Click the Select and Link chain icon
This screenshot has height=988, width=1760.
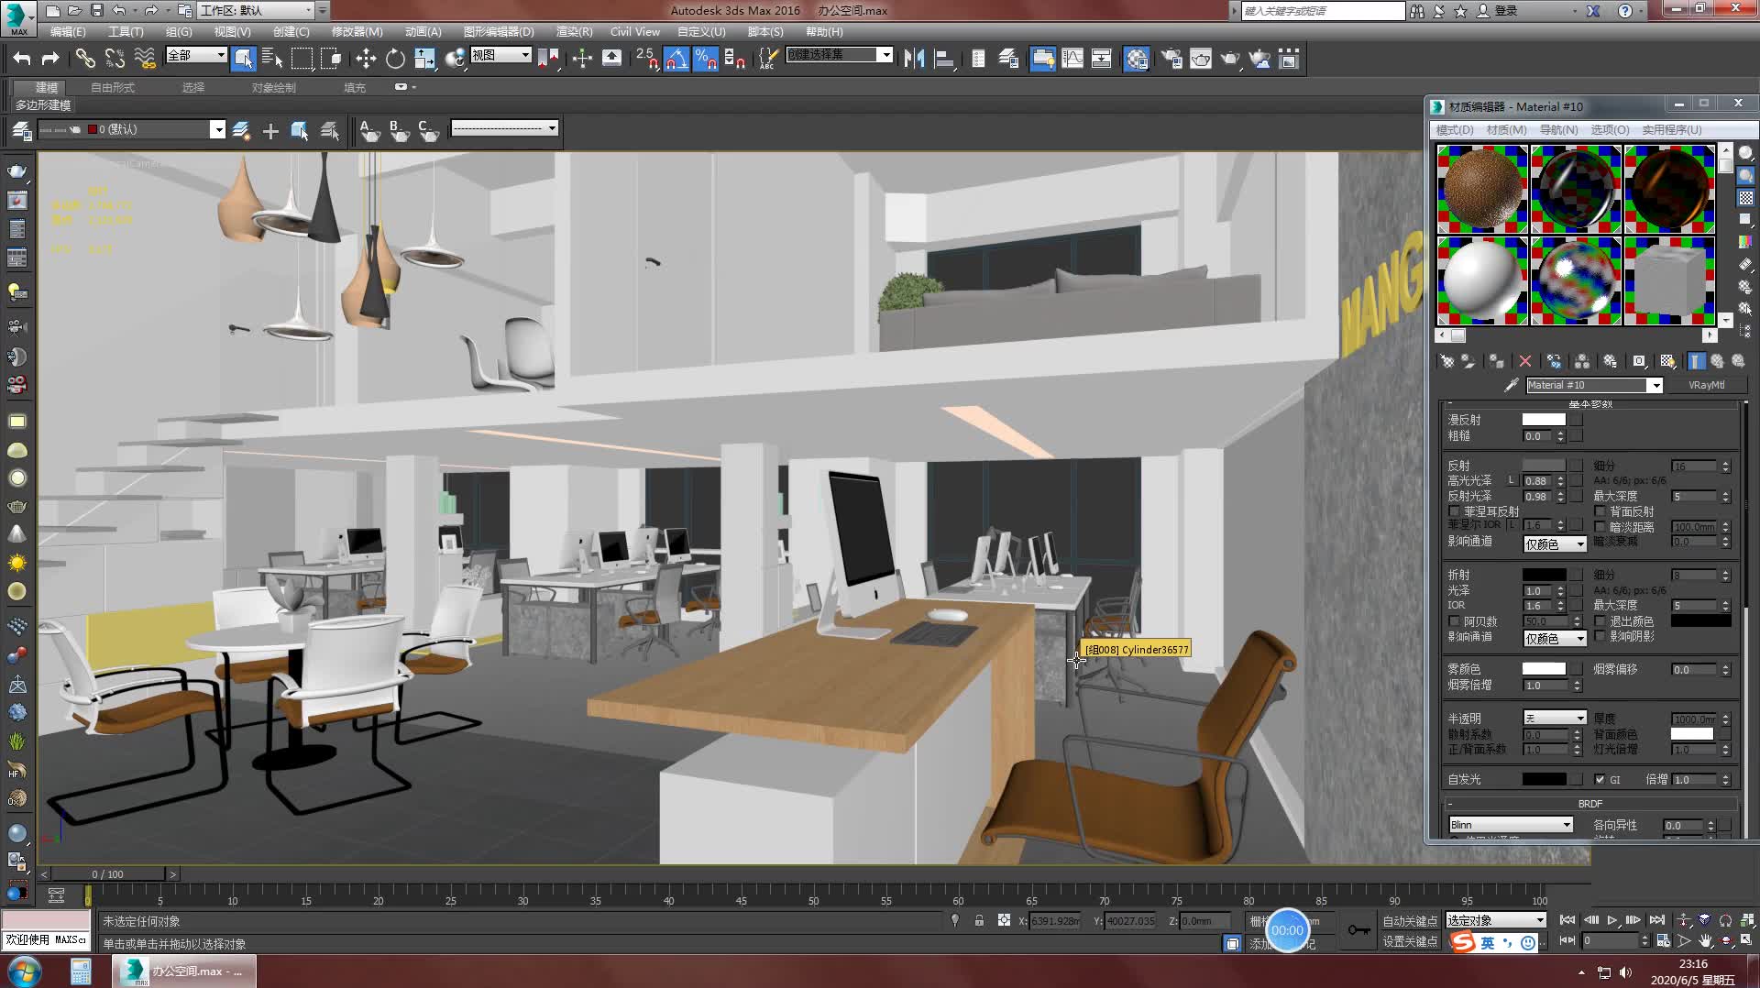pos(85,60)
